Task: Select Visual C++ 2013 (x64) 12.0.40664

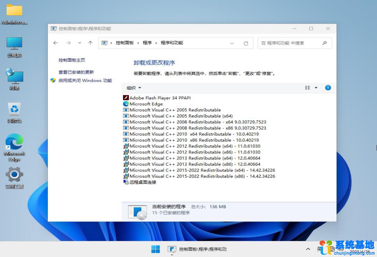Action: point(195,158)
